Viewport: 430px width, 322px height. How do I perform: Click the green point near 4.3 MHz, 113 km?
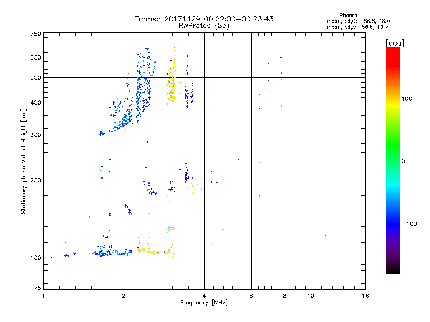click(x=211, y=244)
